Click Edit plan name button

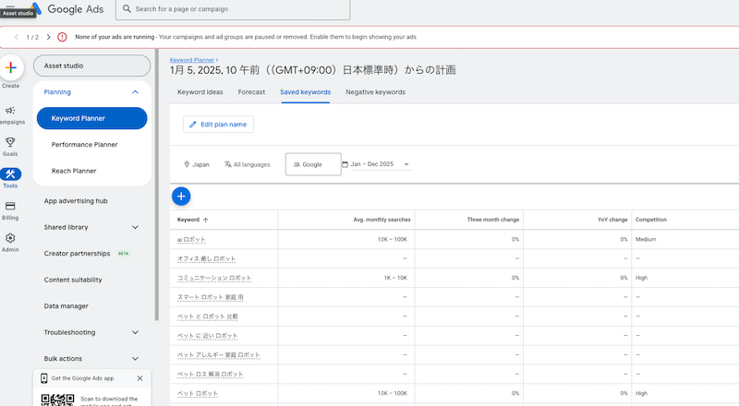pyautogui.click(x=218, y=125)
